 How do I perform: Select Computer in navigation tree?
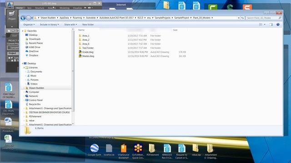34,92
